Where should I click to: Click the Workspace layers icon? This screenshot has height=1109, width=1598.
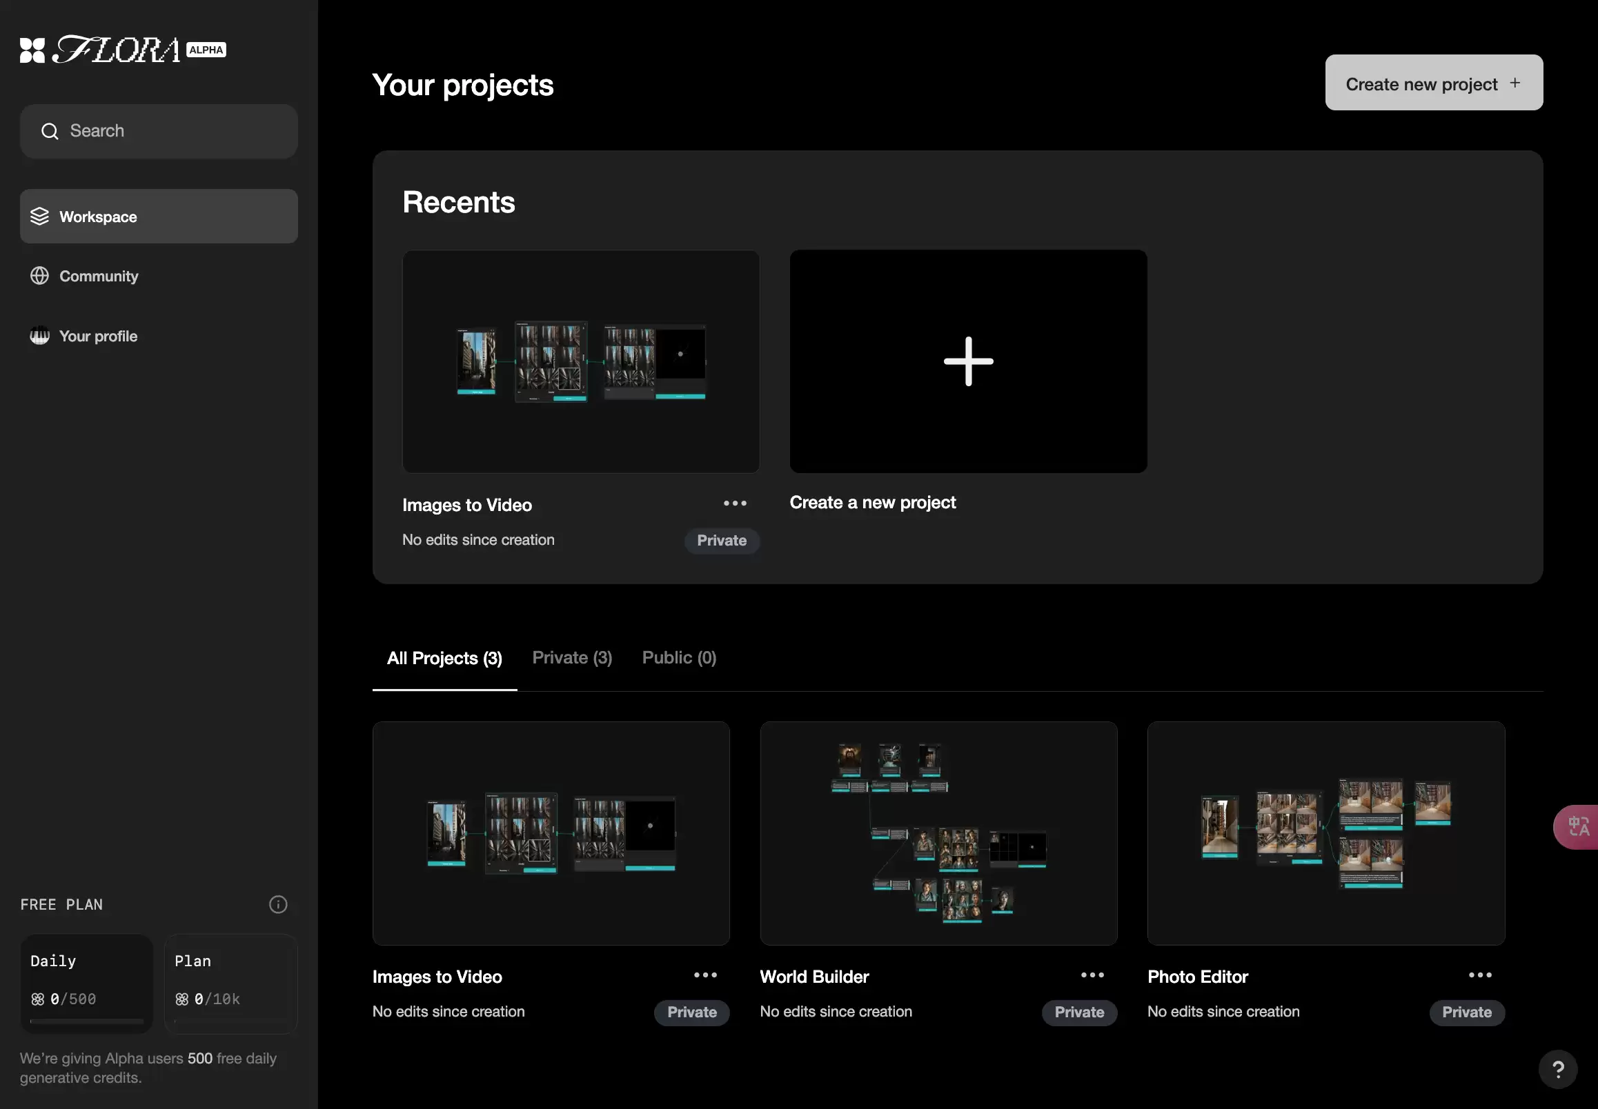39,217
